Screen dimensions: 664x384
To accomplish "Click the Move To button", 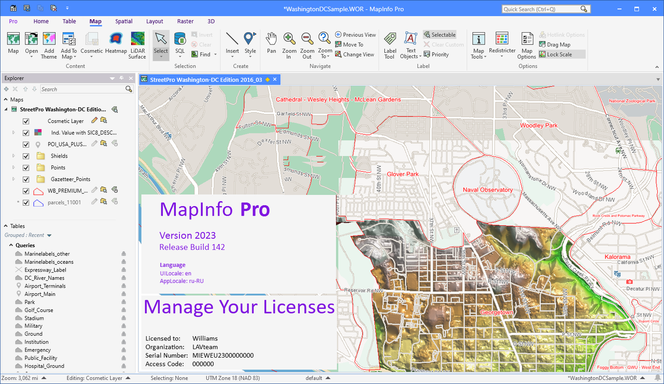I will click(349, 45).
